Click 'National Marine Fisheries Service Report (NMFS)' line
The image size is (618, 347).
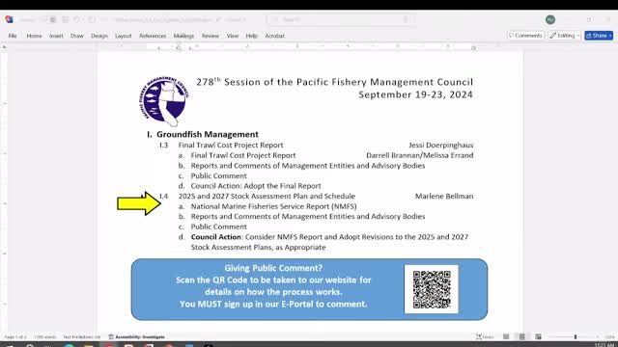[273, 206]
